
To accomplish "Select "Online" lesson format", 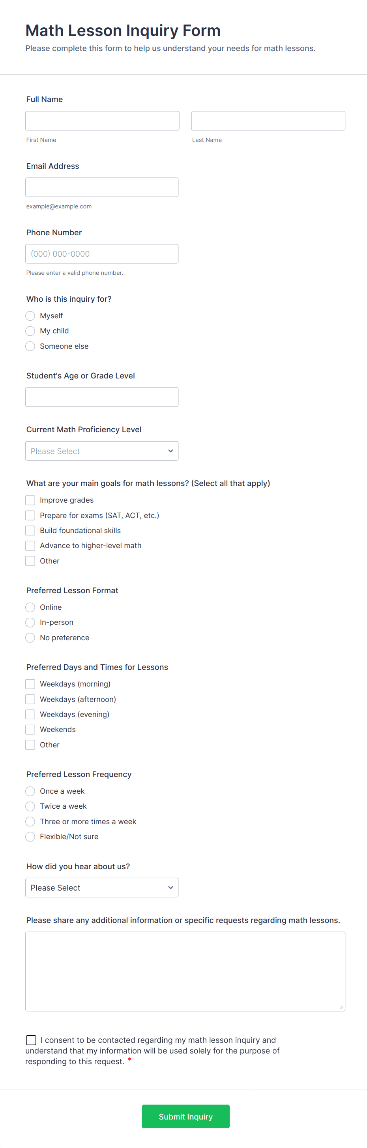I will [30, 607].
